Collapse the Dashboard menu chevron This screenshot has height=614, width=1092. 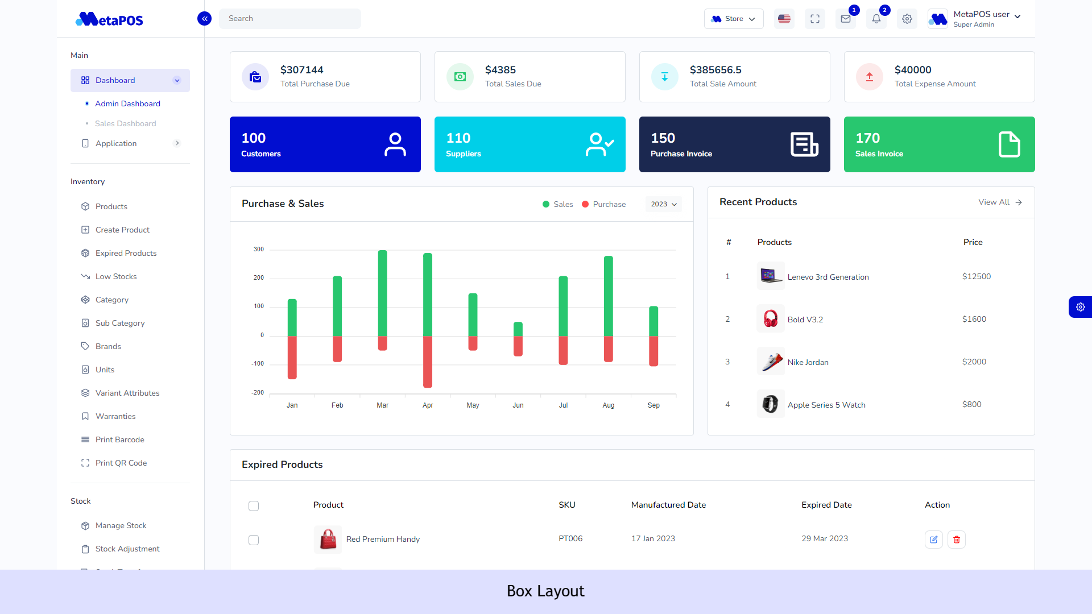[x=177, y=80]
